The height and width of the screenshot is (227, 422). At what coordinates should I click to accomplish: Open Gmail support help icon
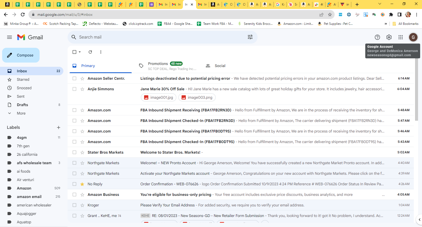(377, 37)
